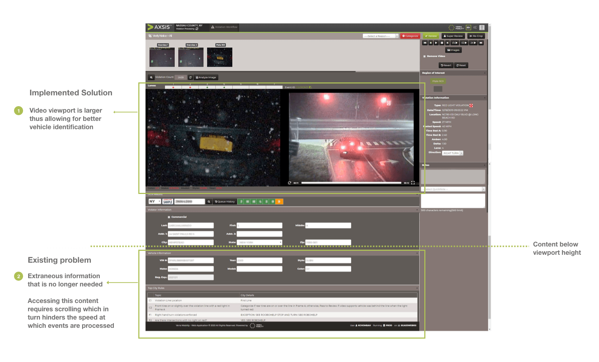Skip to the last video frame
This screenshot has height=362, width=599.
(x=481, y=43)
